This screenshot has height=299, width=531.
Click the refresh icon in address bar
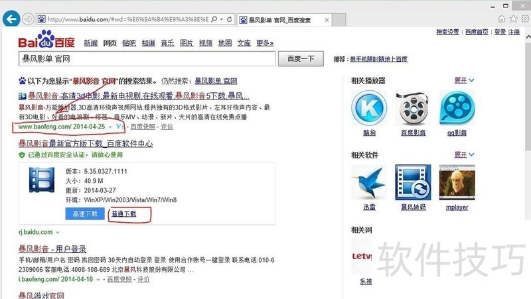[229, 19]
